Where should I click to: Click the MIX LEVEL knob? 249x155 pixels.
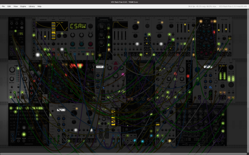(x=194, y=25)
